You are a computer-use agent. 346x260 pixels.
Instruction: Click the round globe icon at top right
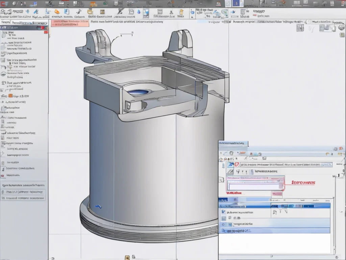341,28
